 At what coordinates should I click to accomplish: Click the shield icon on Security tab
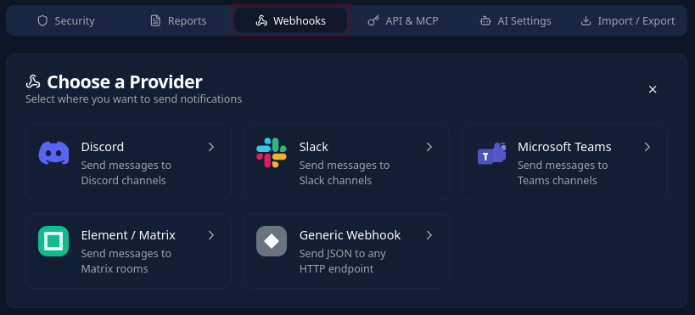(42, 21)
